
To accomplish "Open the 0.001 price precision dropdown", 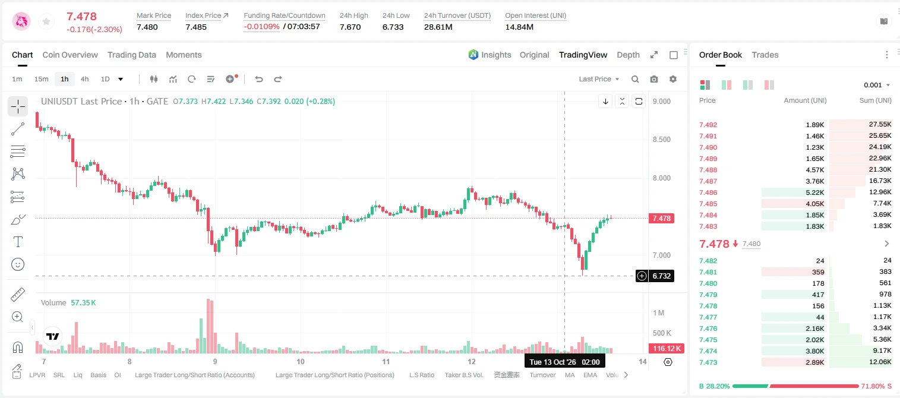I will [x=877, y=85].
